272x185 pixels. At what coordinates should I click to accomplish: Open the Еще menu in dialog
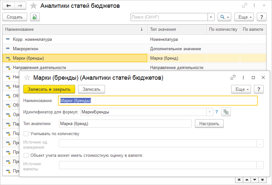point(241,89)
